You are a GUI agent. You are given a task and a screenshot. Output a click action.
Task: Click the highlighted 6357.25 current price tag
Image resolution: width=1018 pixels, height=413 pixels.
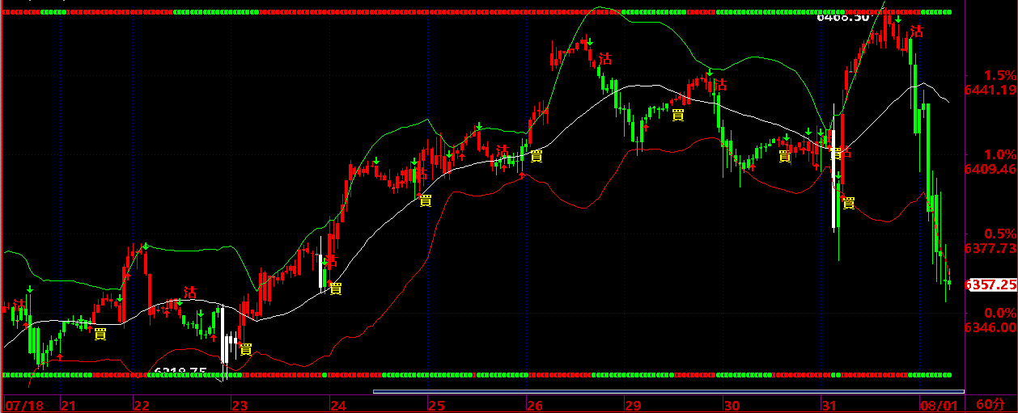[x=992, y=285]
